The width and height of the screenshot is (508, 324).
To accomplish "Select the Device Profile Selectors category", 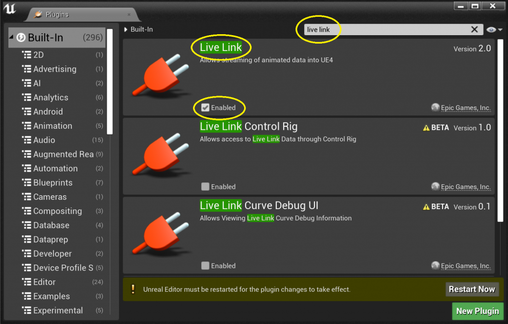I will 62,268.
